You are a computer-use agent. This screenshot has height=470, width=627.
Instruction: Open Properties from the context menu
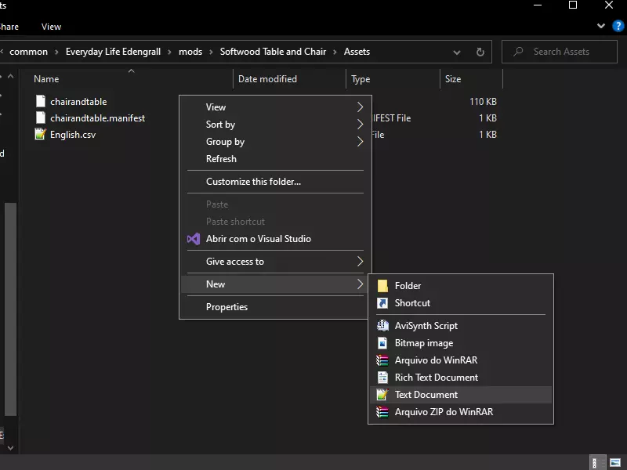pyautogui.click(x=227, y=307)
